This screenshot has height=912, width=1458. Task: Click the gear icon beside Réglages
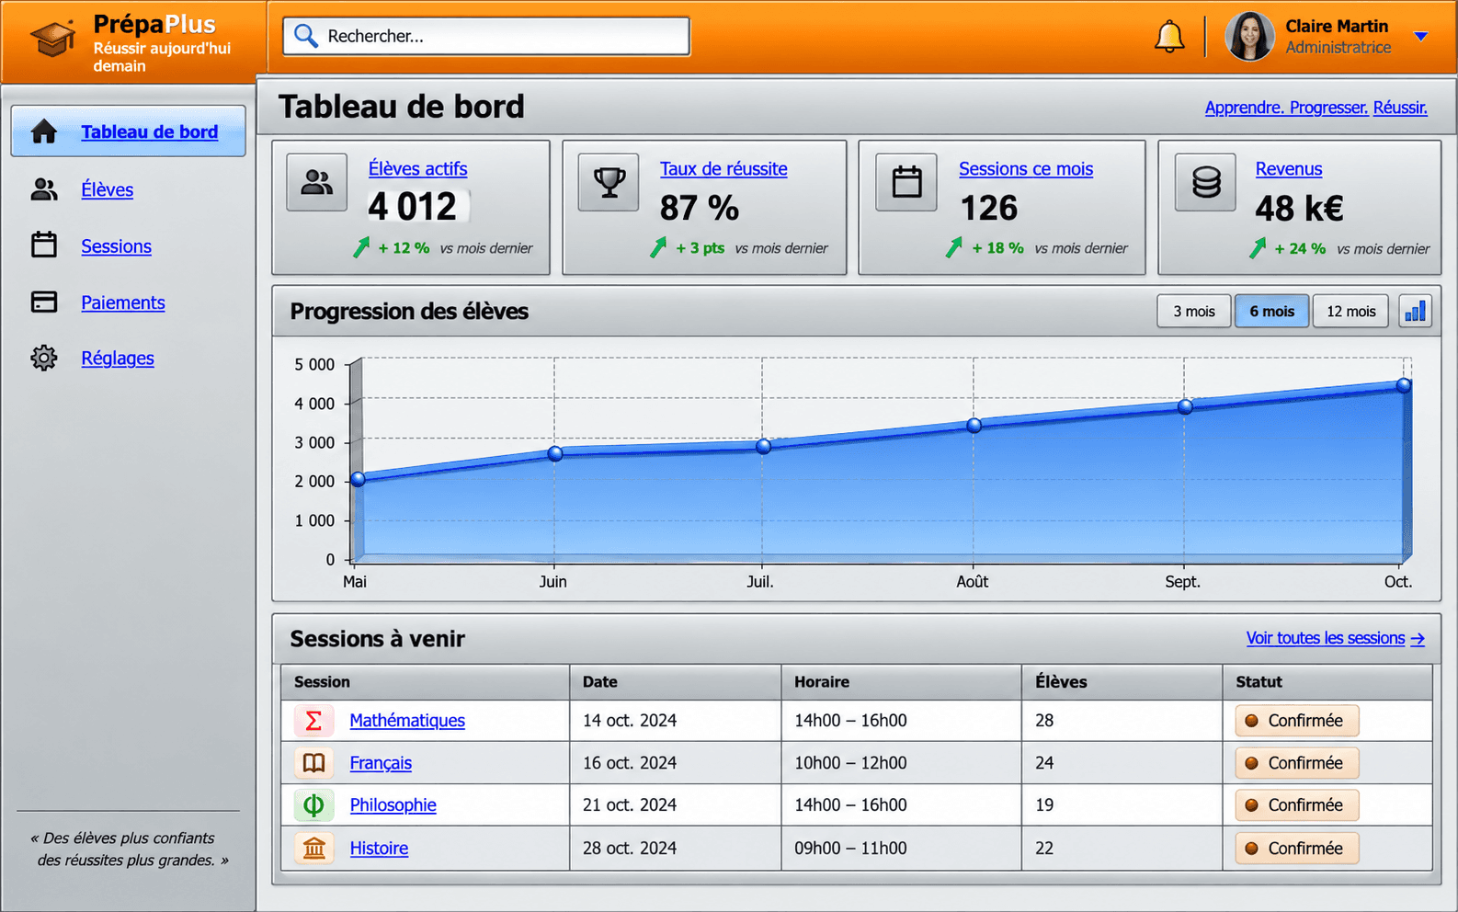(44, 358)
